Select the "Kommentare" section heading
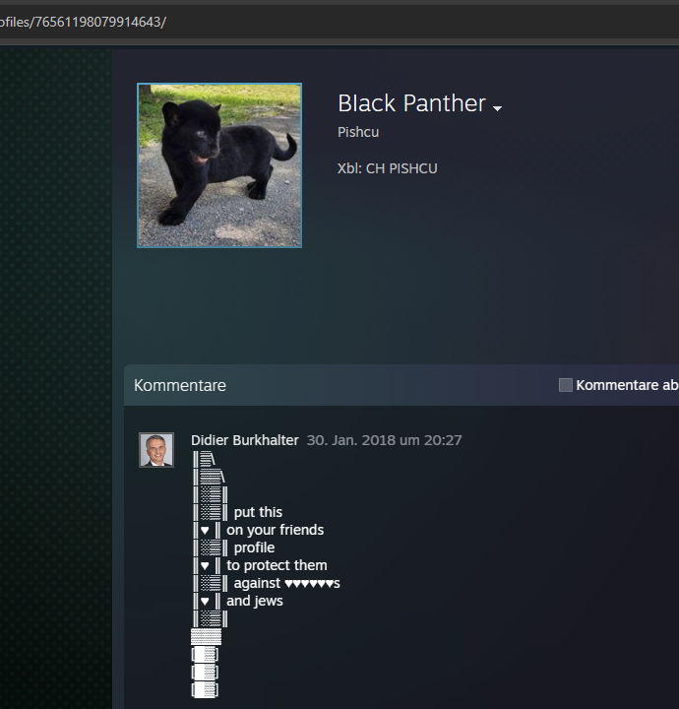Screen dimensions: 679x709 pyautogui.click(x=180, y=385)
